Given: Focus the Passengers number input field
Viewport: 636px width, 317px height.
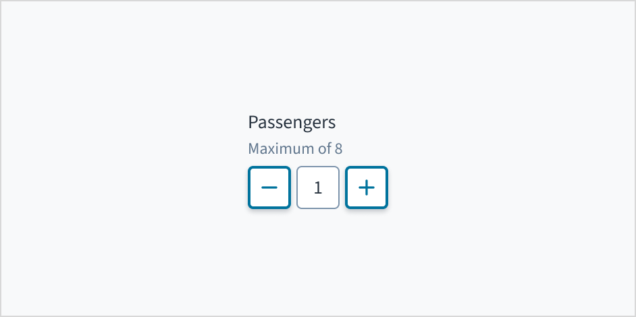Looking at the screenshot, I should click(x=318, y=188).
